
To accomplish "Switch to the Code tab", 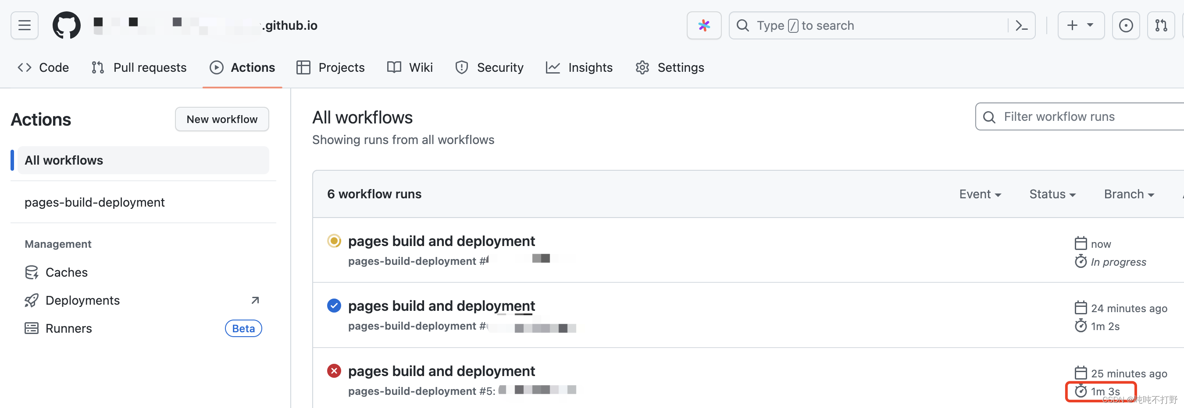I will coord(43,67).
